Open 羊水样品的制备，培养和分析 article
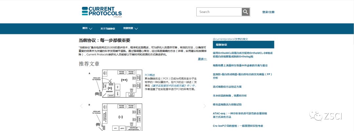The image size is (354, 131). [229, 95]
